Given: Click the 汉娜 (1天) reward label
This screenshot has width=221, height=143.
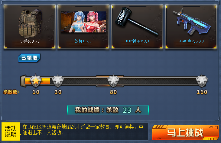Looking at the screenshot, I should (x=83, y=41).
